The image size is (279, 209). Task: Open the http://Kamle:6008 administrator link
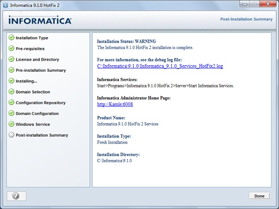pos(115,104)
